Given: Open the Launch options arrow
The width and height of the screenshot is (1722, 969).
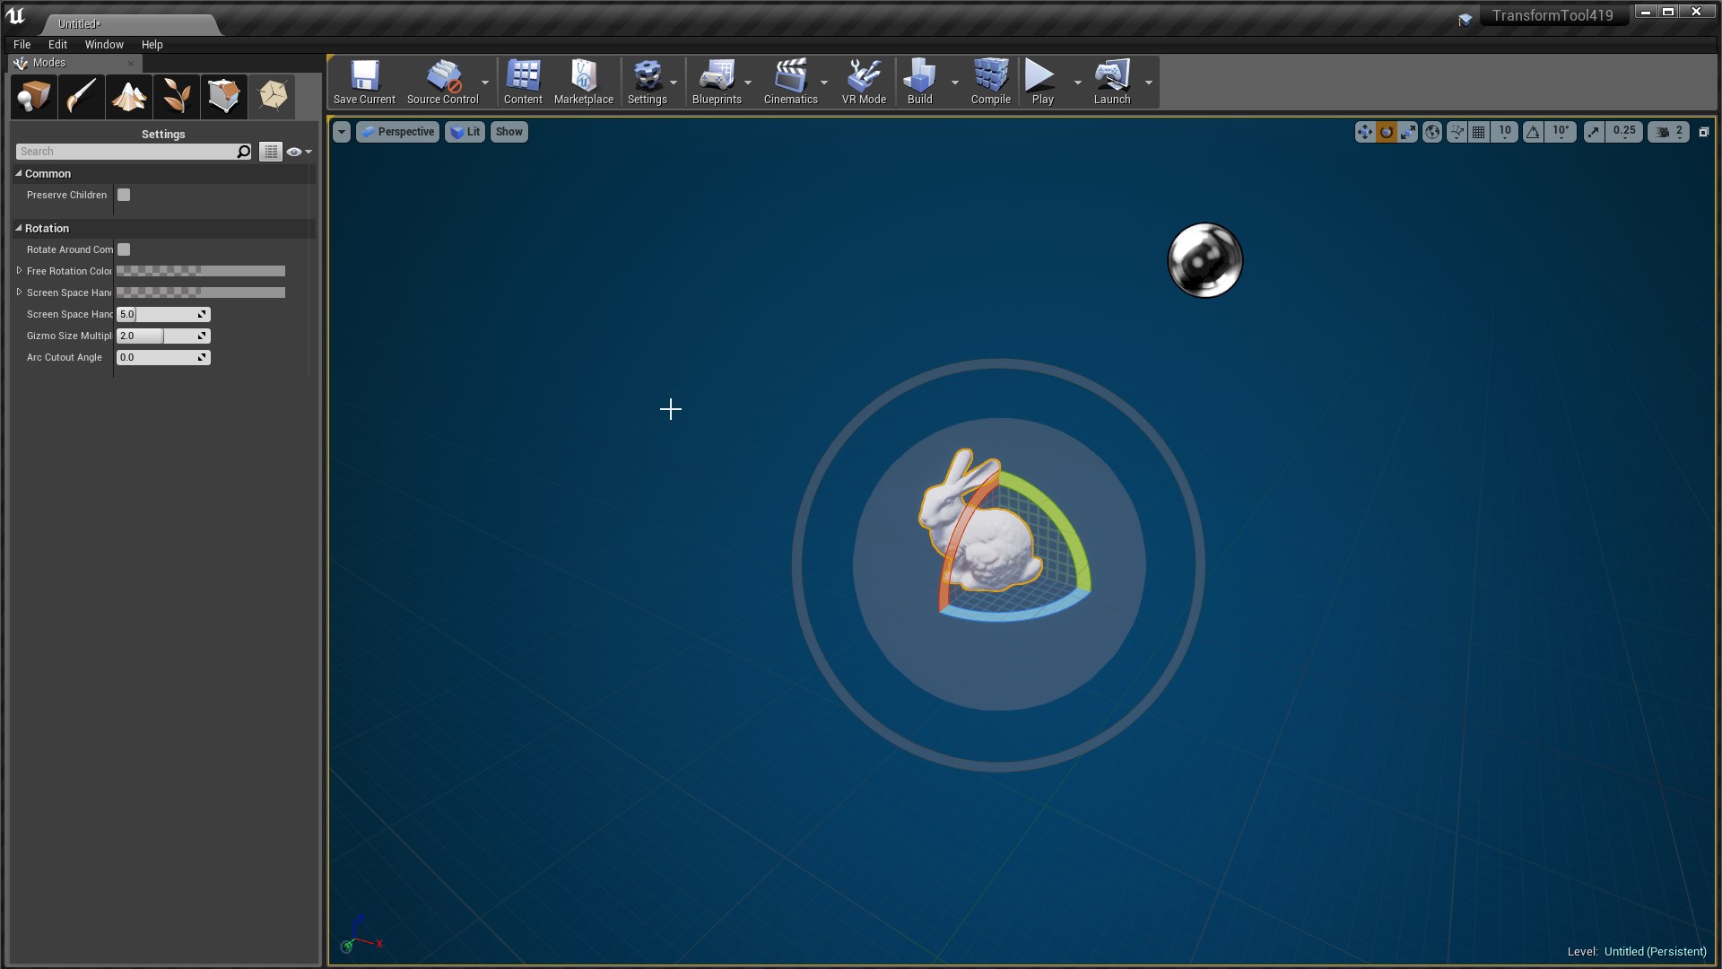Looking at the screenshot, I should pyautogui.click(x=1149, y=83).
